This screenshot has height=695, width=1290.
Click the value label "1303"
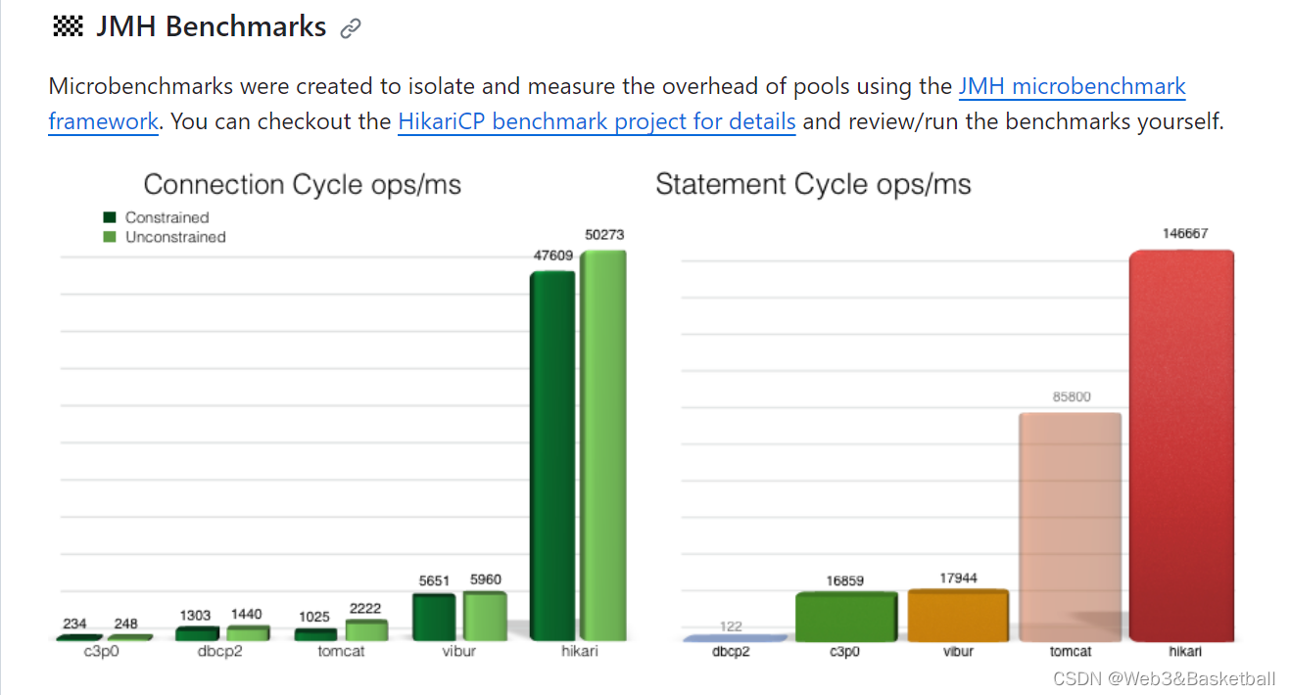pyautogui.click(x=195, y=616)
